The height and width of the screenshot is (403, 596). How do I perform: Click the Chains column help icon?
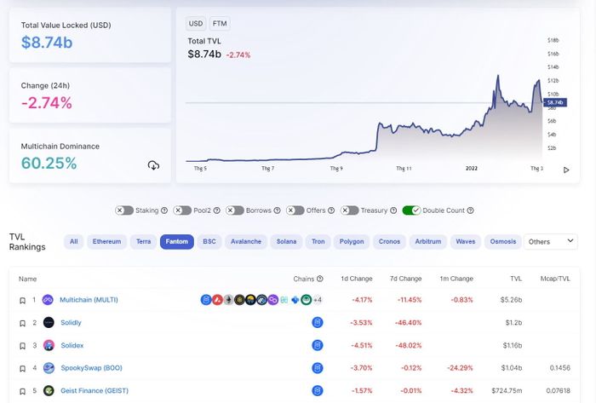pyautogui.click(x=320, y=279)
